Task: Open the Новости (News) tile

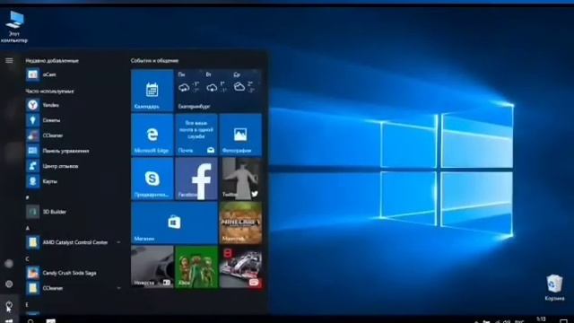Action: (x=152, y=267)
